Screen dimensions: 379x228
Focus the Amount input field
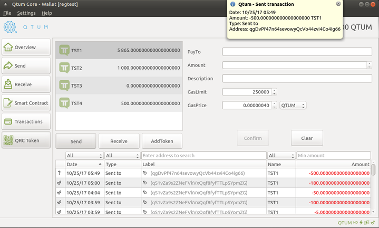point(295,65)
